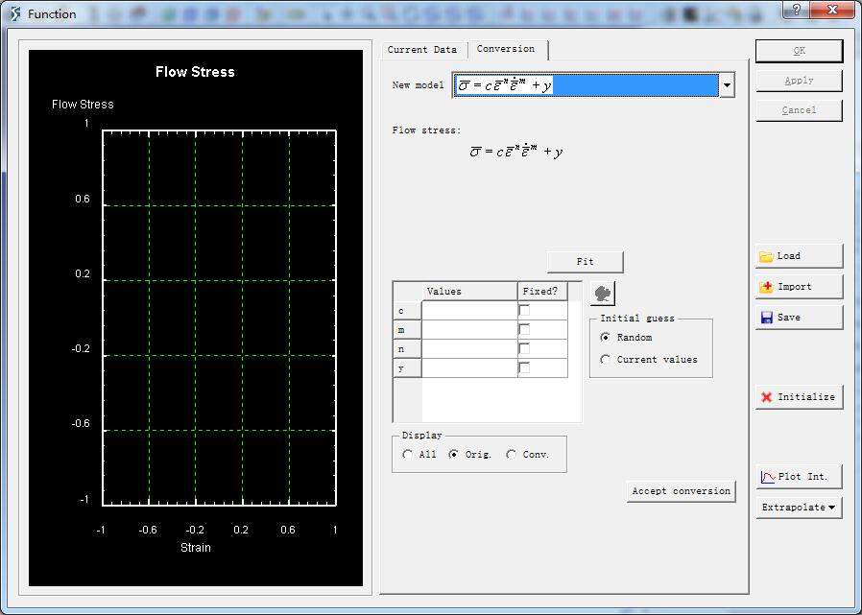Viewport: 862px width, 615px height.
Task: Check the Fixed box for parameter y
Action: (524, 368)
